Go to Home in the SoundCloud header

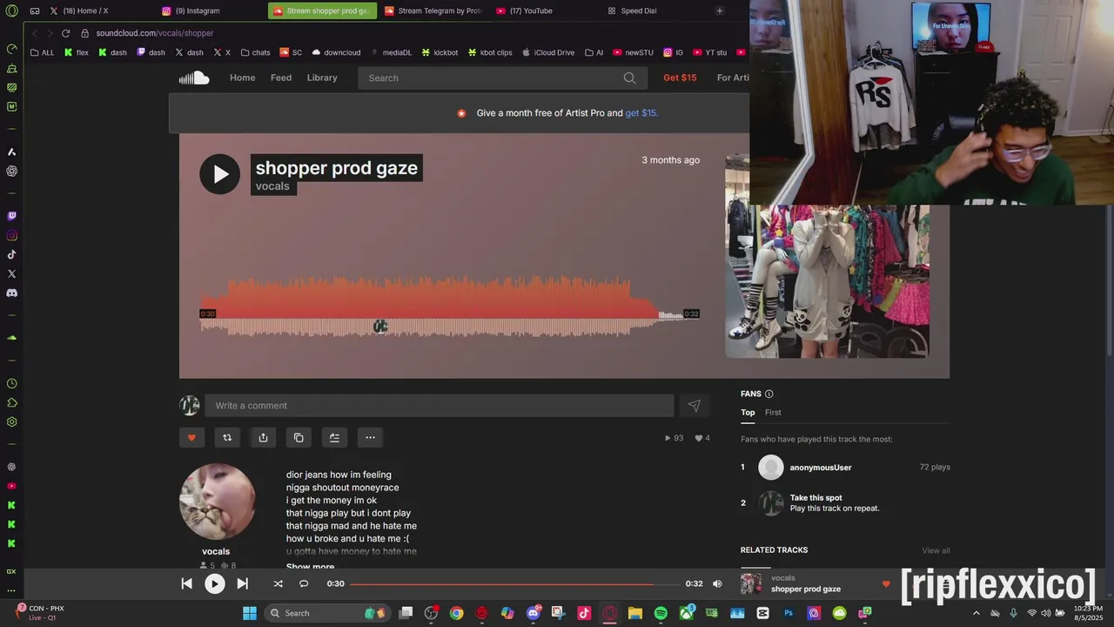(242, 78)
